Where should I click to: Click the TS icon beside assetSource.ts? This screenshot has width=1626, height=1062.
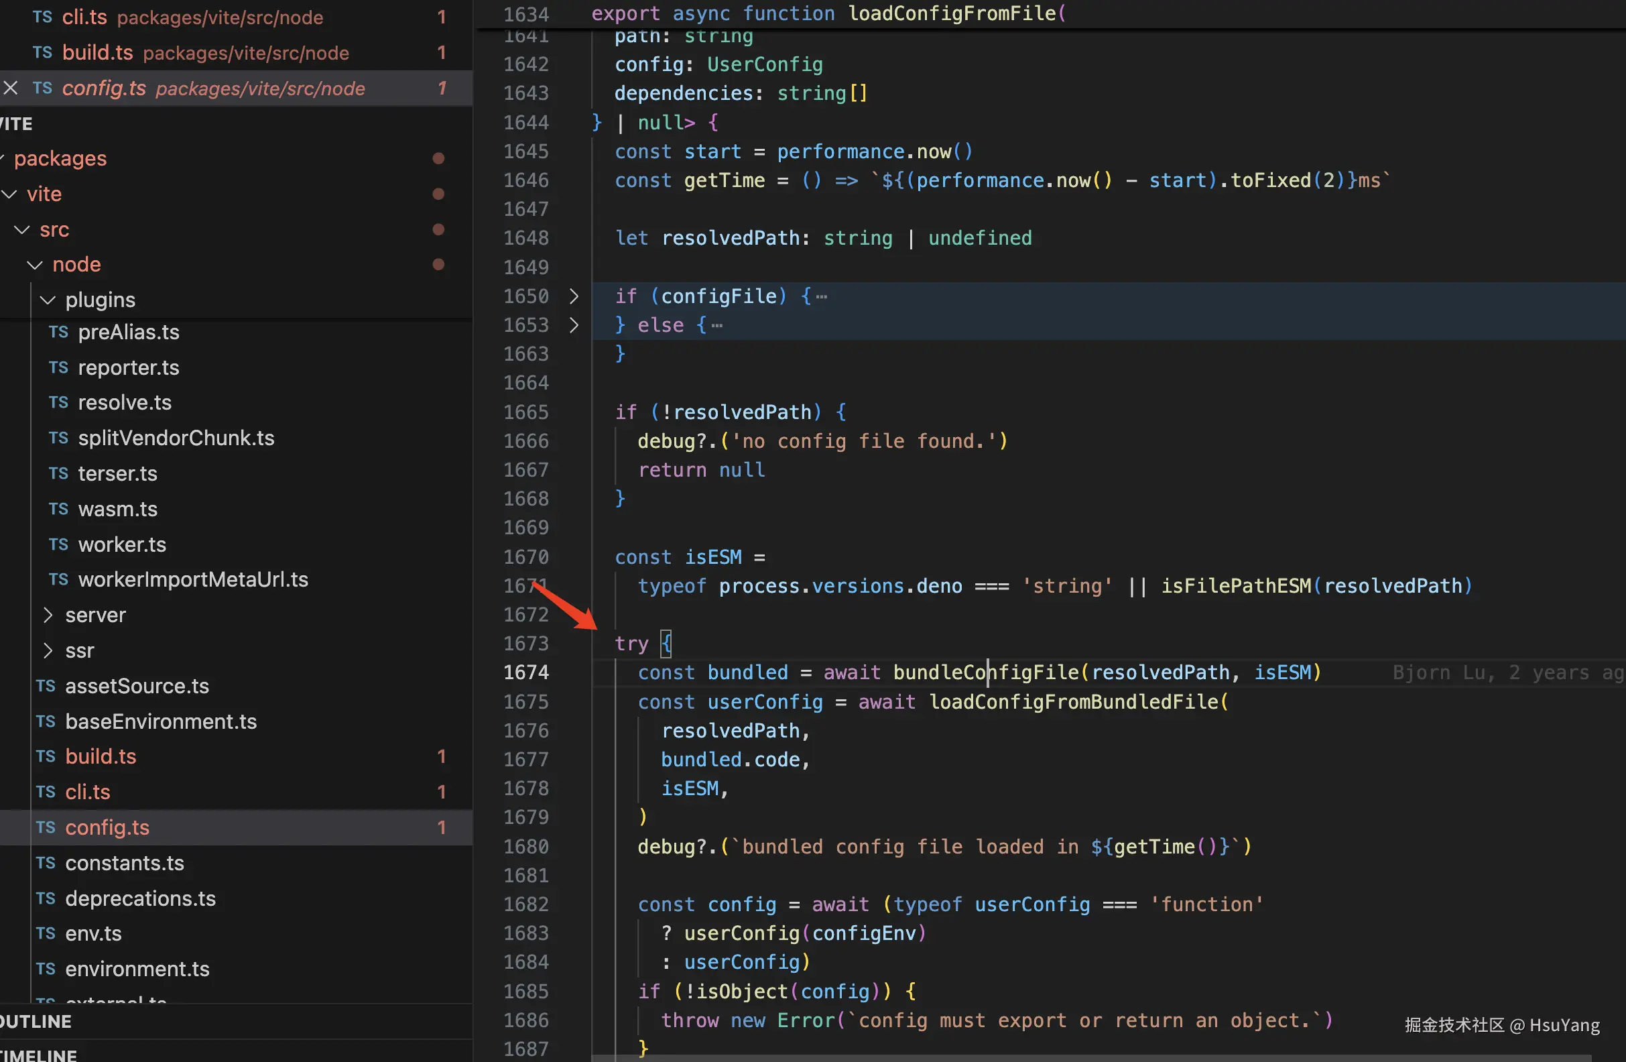click(x=46, y=686)
